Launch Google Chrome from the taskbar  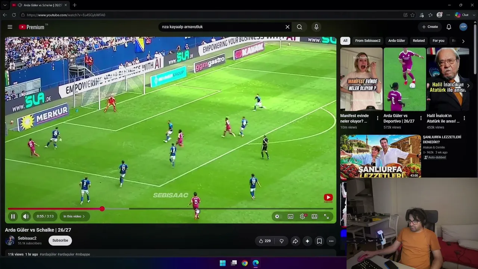245,263
